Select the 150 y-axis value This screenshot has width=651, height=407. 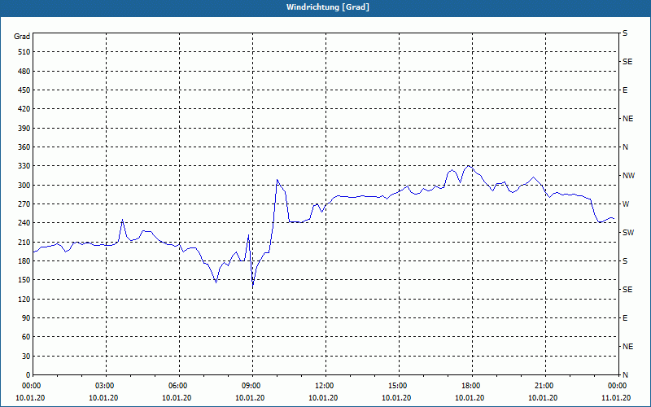[24, 280]
